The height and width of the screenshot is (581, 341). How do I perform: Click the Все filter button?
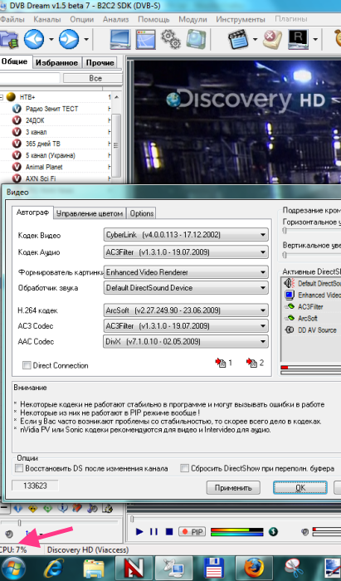(93, 78)
